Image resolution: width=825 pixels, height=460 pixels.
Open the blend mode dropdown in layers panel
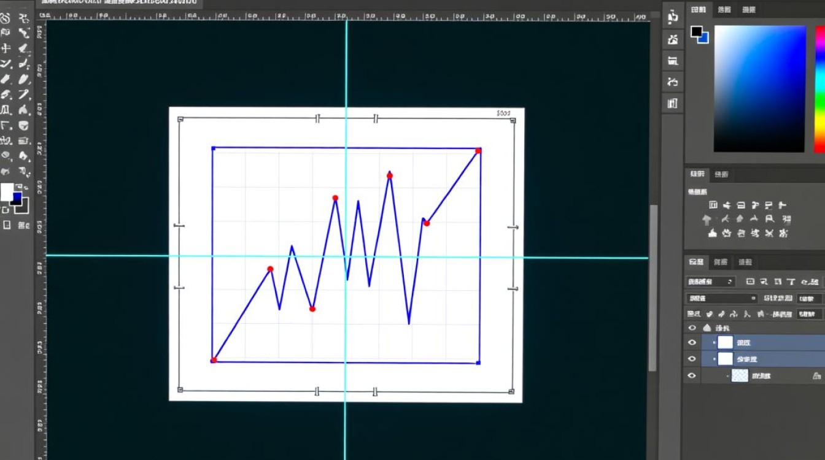click(x=722, y=299)
